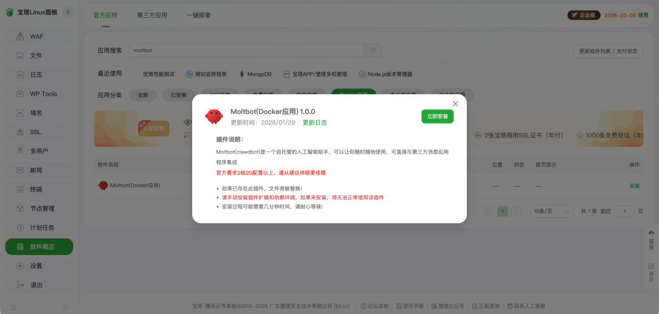The width and height of the screenshot is (659, 314).
Task: Click sidebar collapse icon at bottom left
Action: pyautogui.click(x=13, y=307)
